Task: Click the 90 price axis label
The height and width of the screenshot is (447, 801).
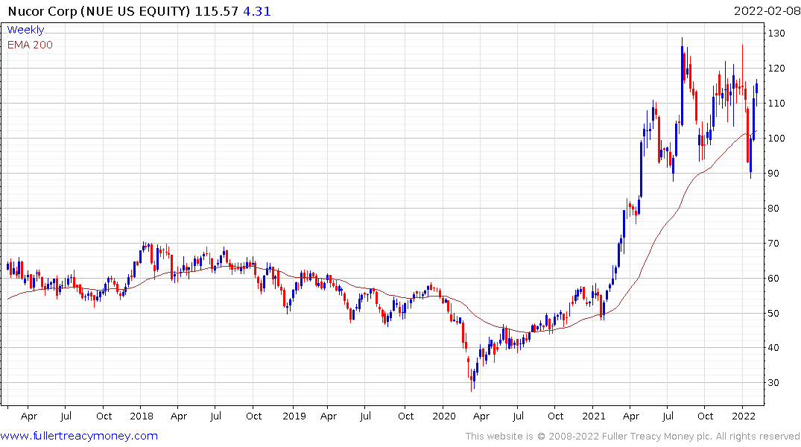Action: (x=773, y=173)
